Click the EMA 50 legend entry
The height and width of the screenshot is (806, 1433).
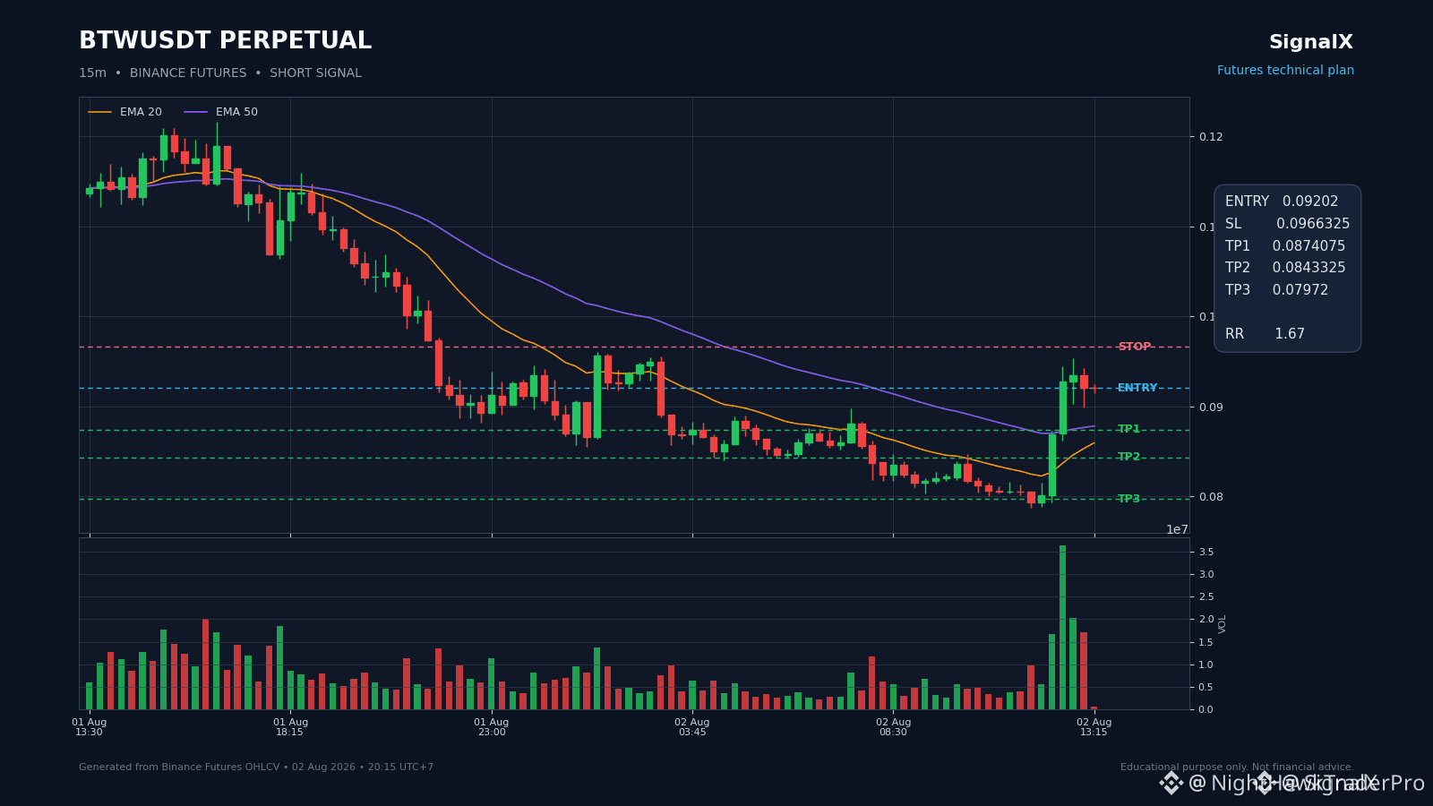(220, 112)
